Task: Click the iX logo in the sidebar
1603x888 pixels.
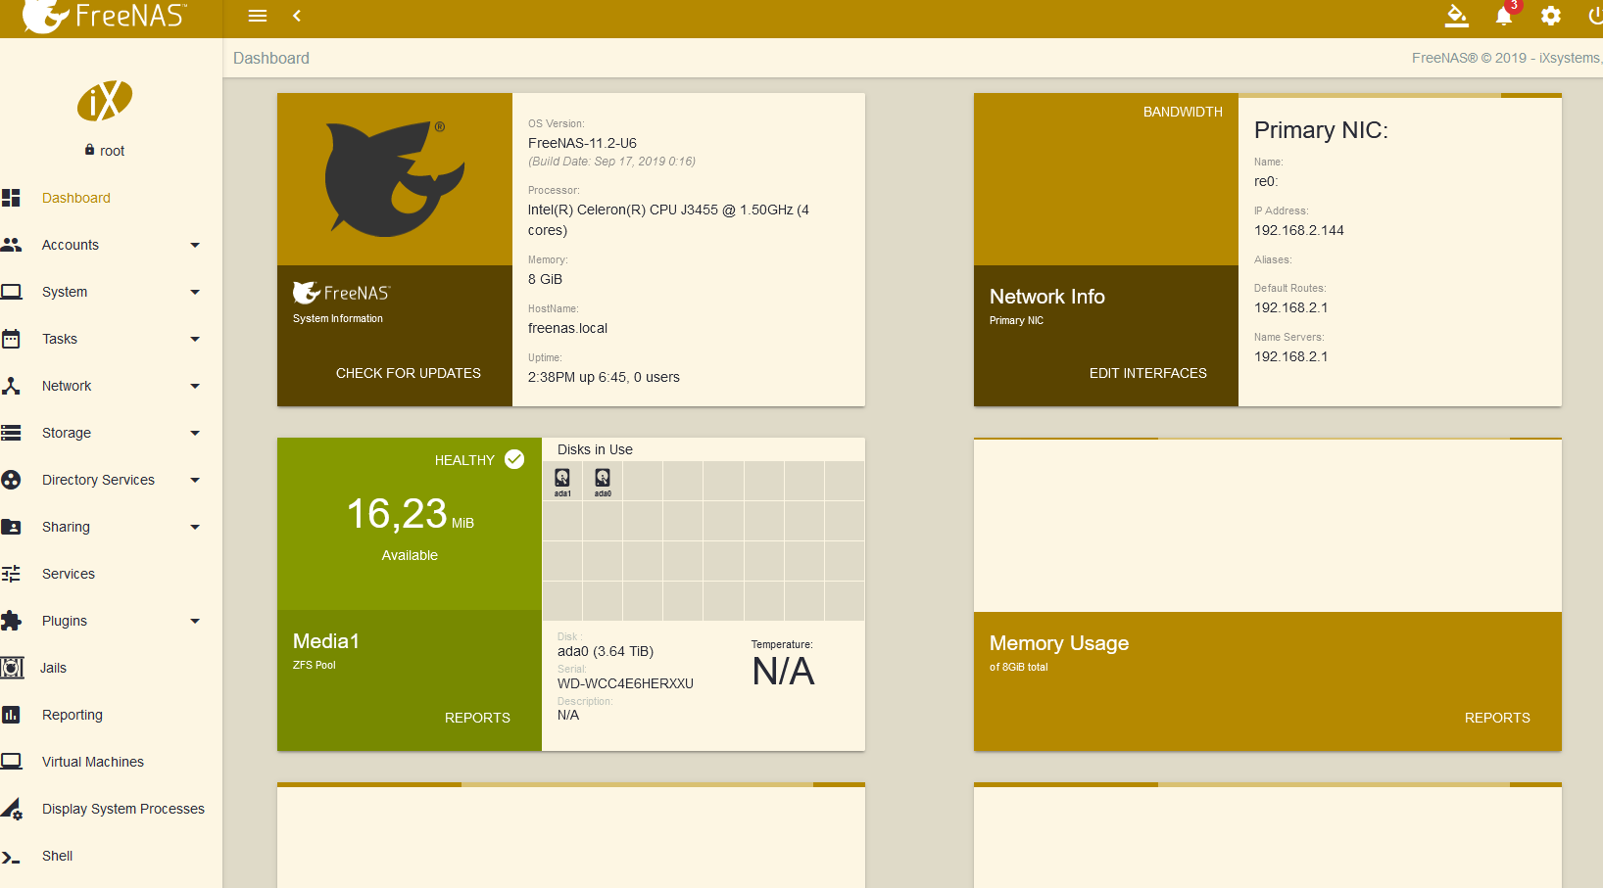Action: coord(105,100)
